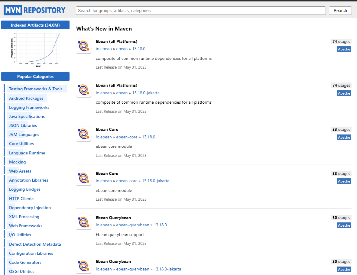Open XML Processing category
Image resolution: width=357 pixels, height=275 pixels.
tap(24, 217)
